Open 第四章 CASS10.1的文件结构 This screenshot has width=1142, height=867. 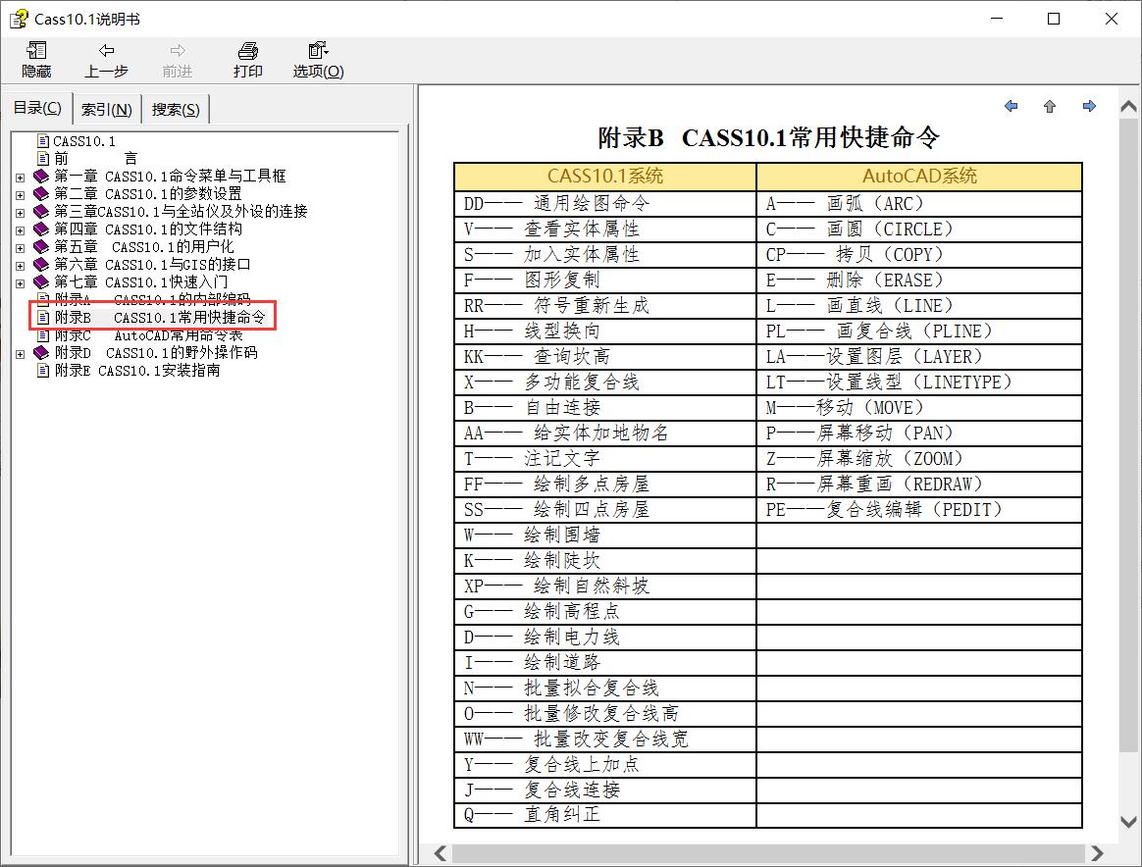tap(148, 229)
